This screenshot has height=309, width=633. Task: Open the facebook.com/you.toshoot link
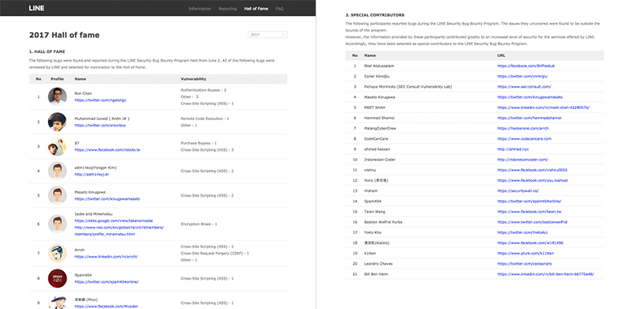point(533,181)
